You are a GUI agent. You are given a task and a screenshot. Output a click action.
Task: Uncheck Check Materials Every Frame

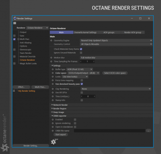pyautogui.click(x=81, y=49)
